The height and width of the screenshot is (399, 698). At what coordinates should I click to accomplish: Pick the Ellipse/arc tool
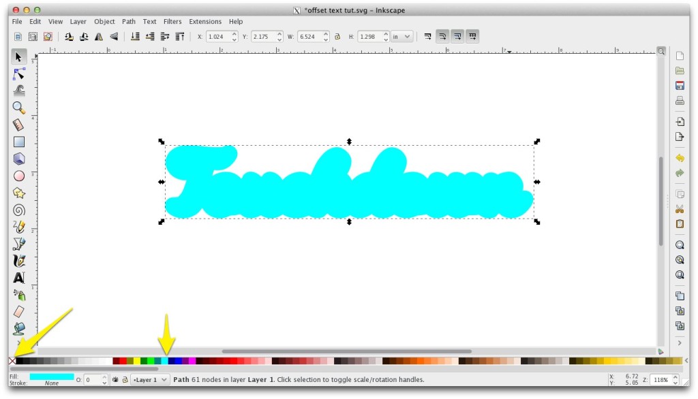pyautogui.click(x=18, y=176)
